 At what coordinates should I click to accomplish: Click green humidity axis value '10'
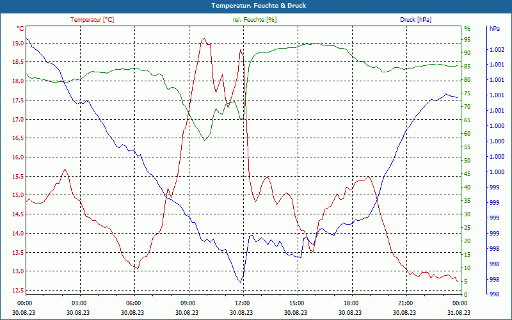(x=467, y=268)
